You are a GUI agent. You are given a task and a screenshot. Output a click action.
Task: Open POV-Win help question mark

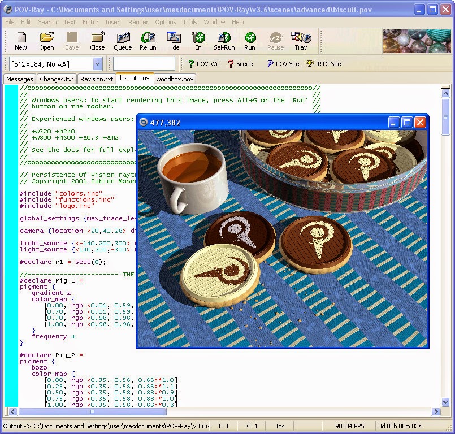tap(191, 64)
